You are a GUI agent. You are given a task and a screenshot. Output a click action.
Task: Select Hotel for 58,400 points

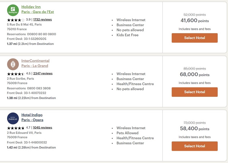coord(195,146)
